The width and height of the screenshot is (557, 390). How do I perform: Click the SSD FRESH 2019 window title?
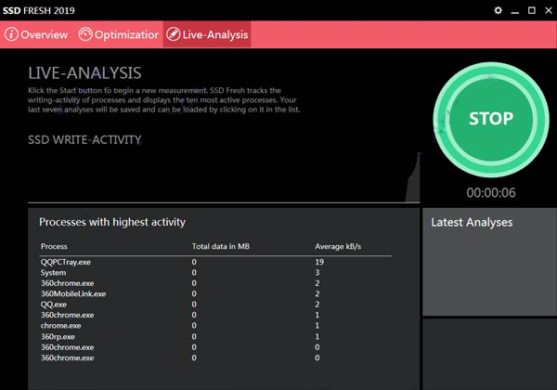38,10
